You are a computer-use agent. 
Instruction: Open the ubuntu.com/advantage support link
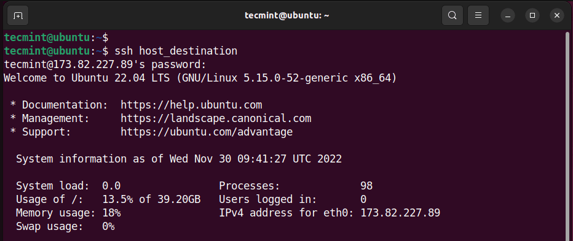[x=207, y=132]
